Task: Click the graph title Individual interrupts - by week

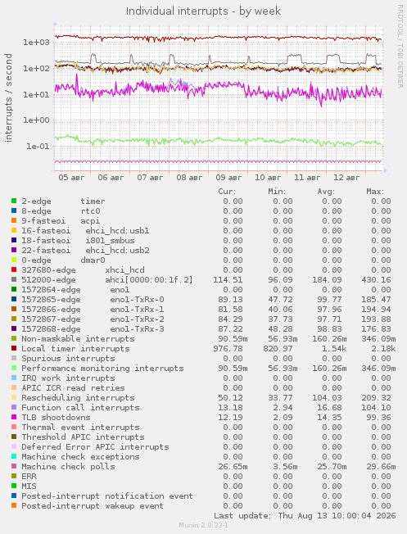Action: 203,11
